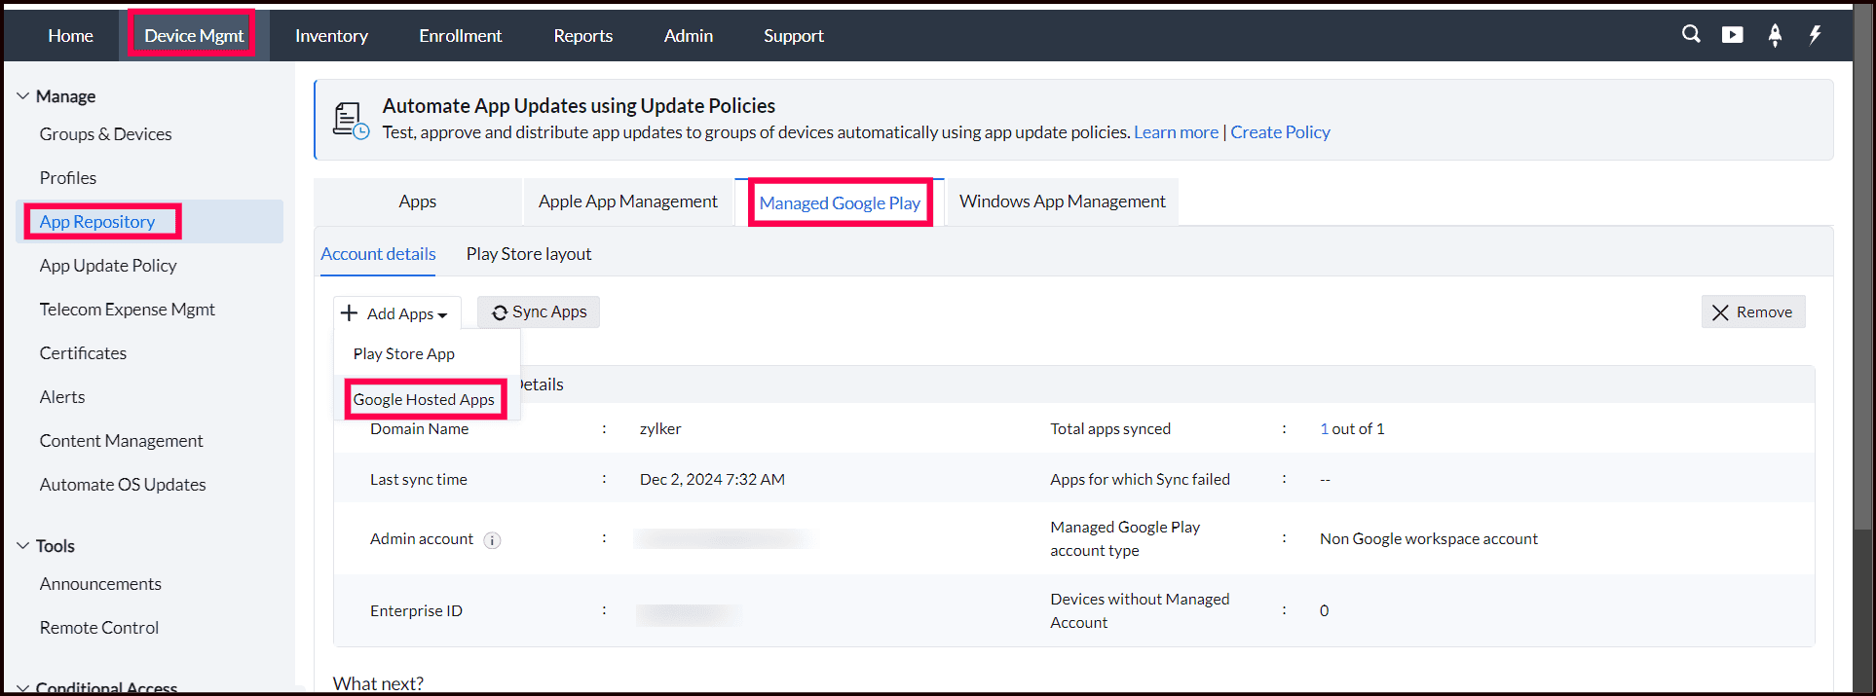Click the rocket icon in top bar
The height and width of the screenshot is (696, 1876).
pyautogui.click(x=1775, y=35)
